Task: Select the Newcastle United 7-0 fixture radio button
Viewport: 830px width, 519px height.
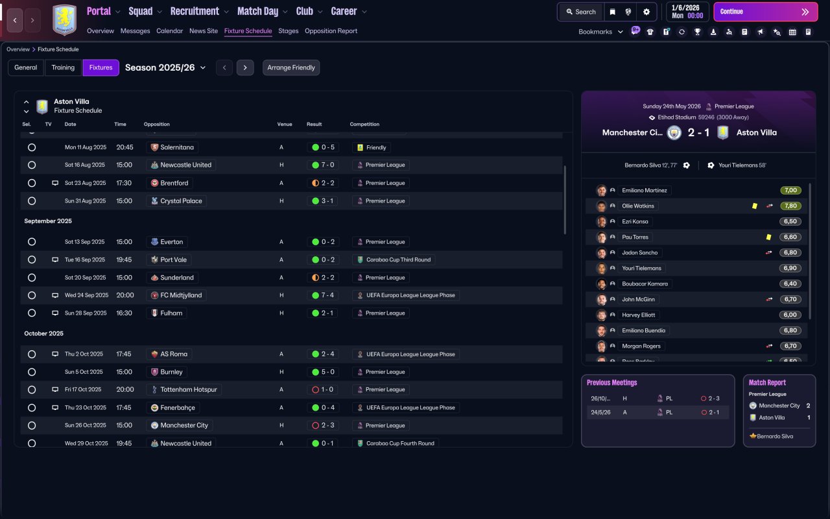Action: (32, 165)
